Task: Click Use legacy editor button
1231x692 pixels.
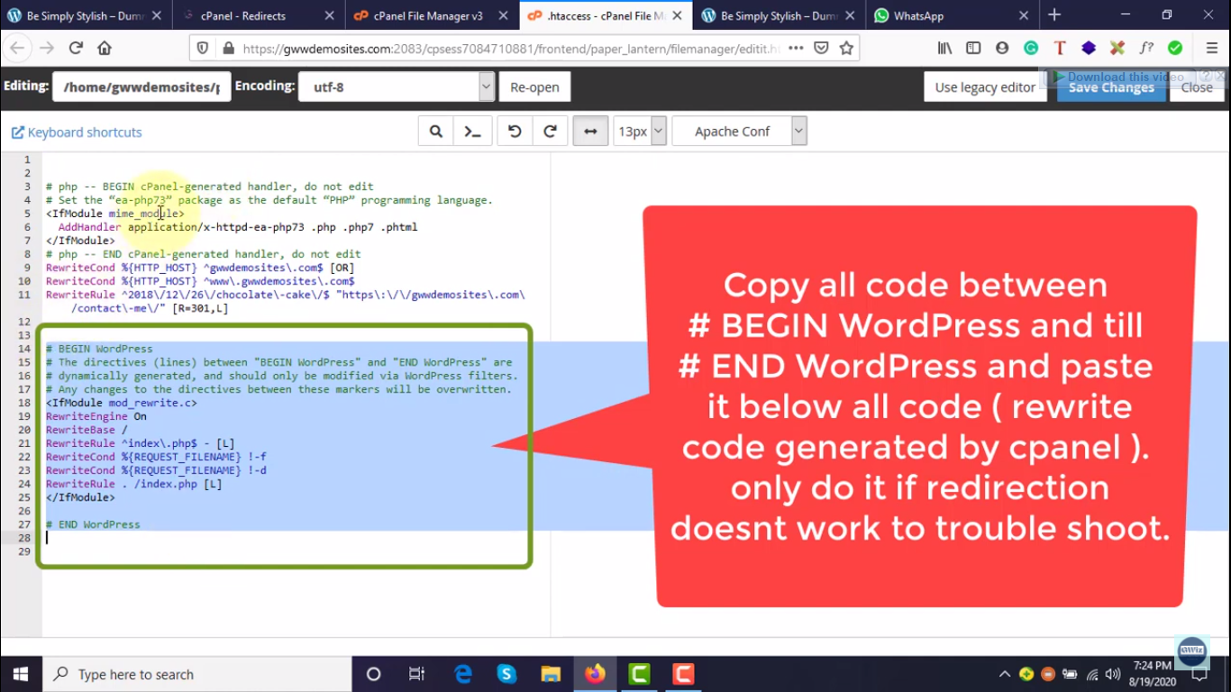Action: [x=984, y=87]
